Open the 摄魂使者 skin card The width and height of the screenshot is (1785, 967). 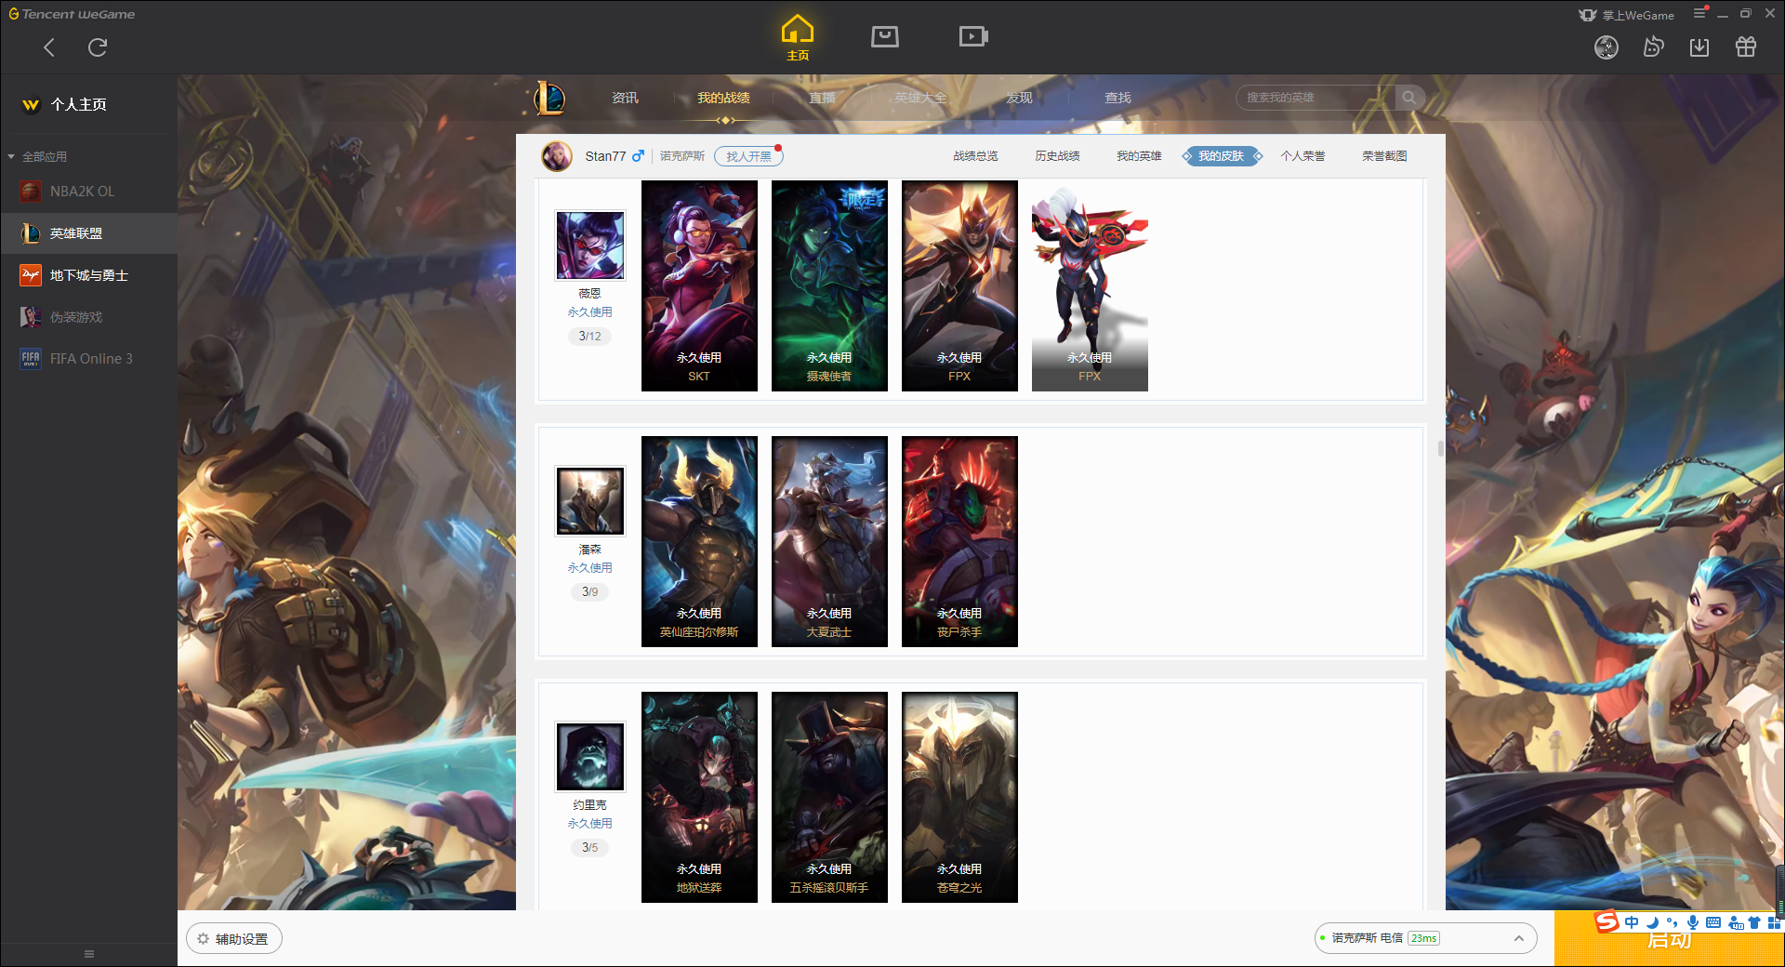829,285
